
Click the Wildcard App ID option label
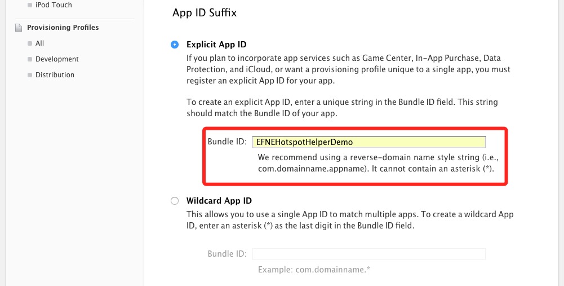pos(219,201)
